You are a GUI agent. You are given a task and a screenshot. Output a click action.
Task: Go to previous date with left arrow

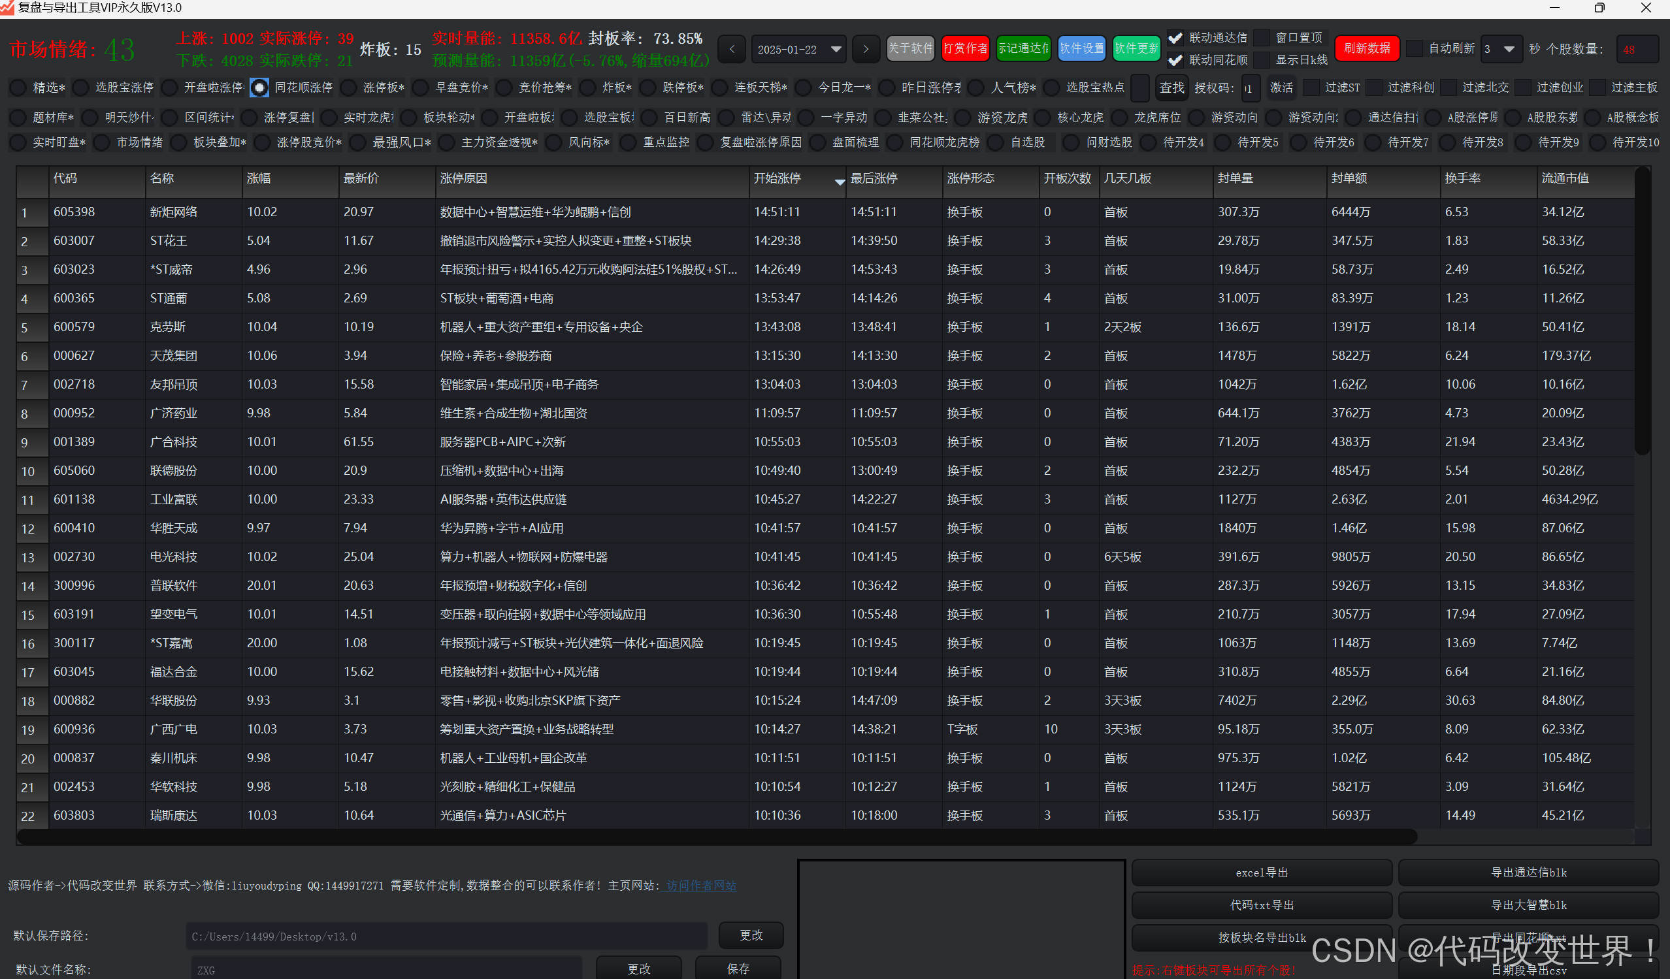(x=732, y=49)
